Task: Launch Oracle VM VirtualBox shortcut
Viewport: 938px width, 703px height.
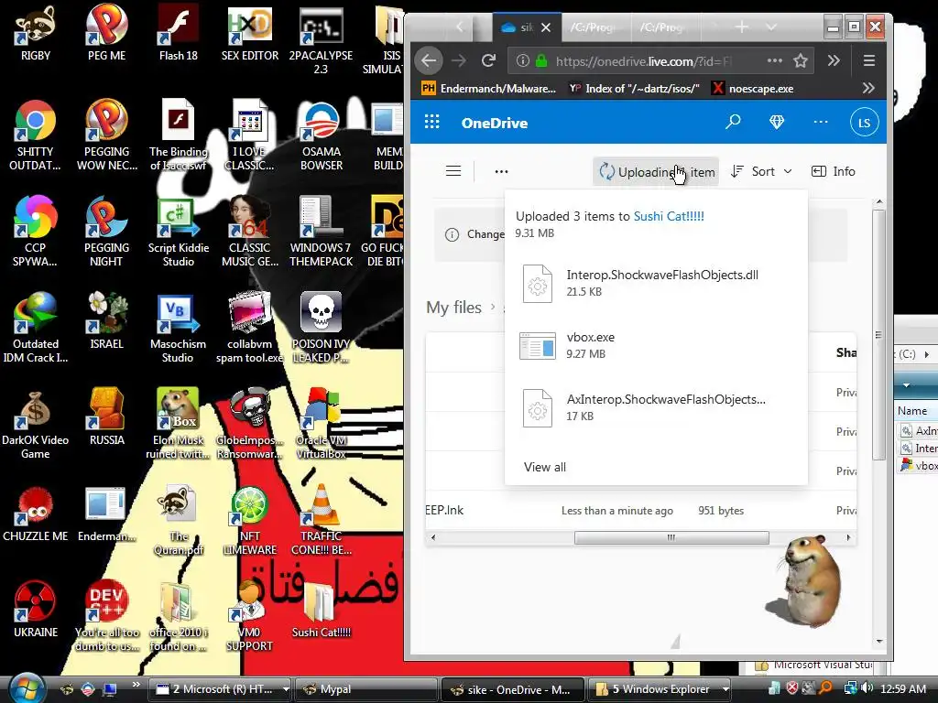Action: [322, 425]
